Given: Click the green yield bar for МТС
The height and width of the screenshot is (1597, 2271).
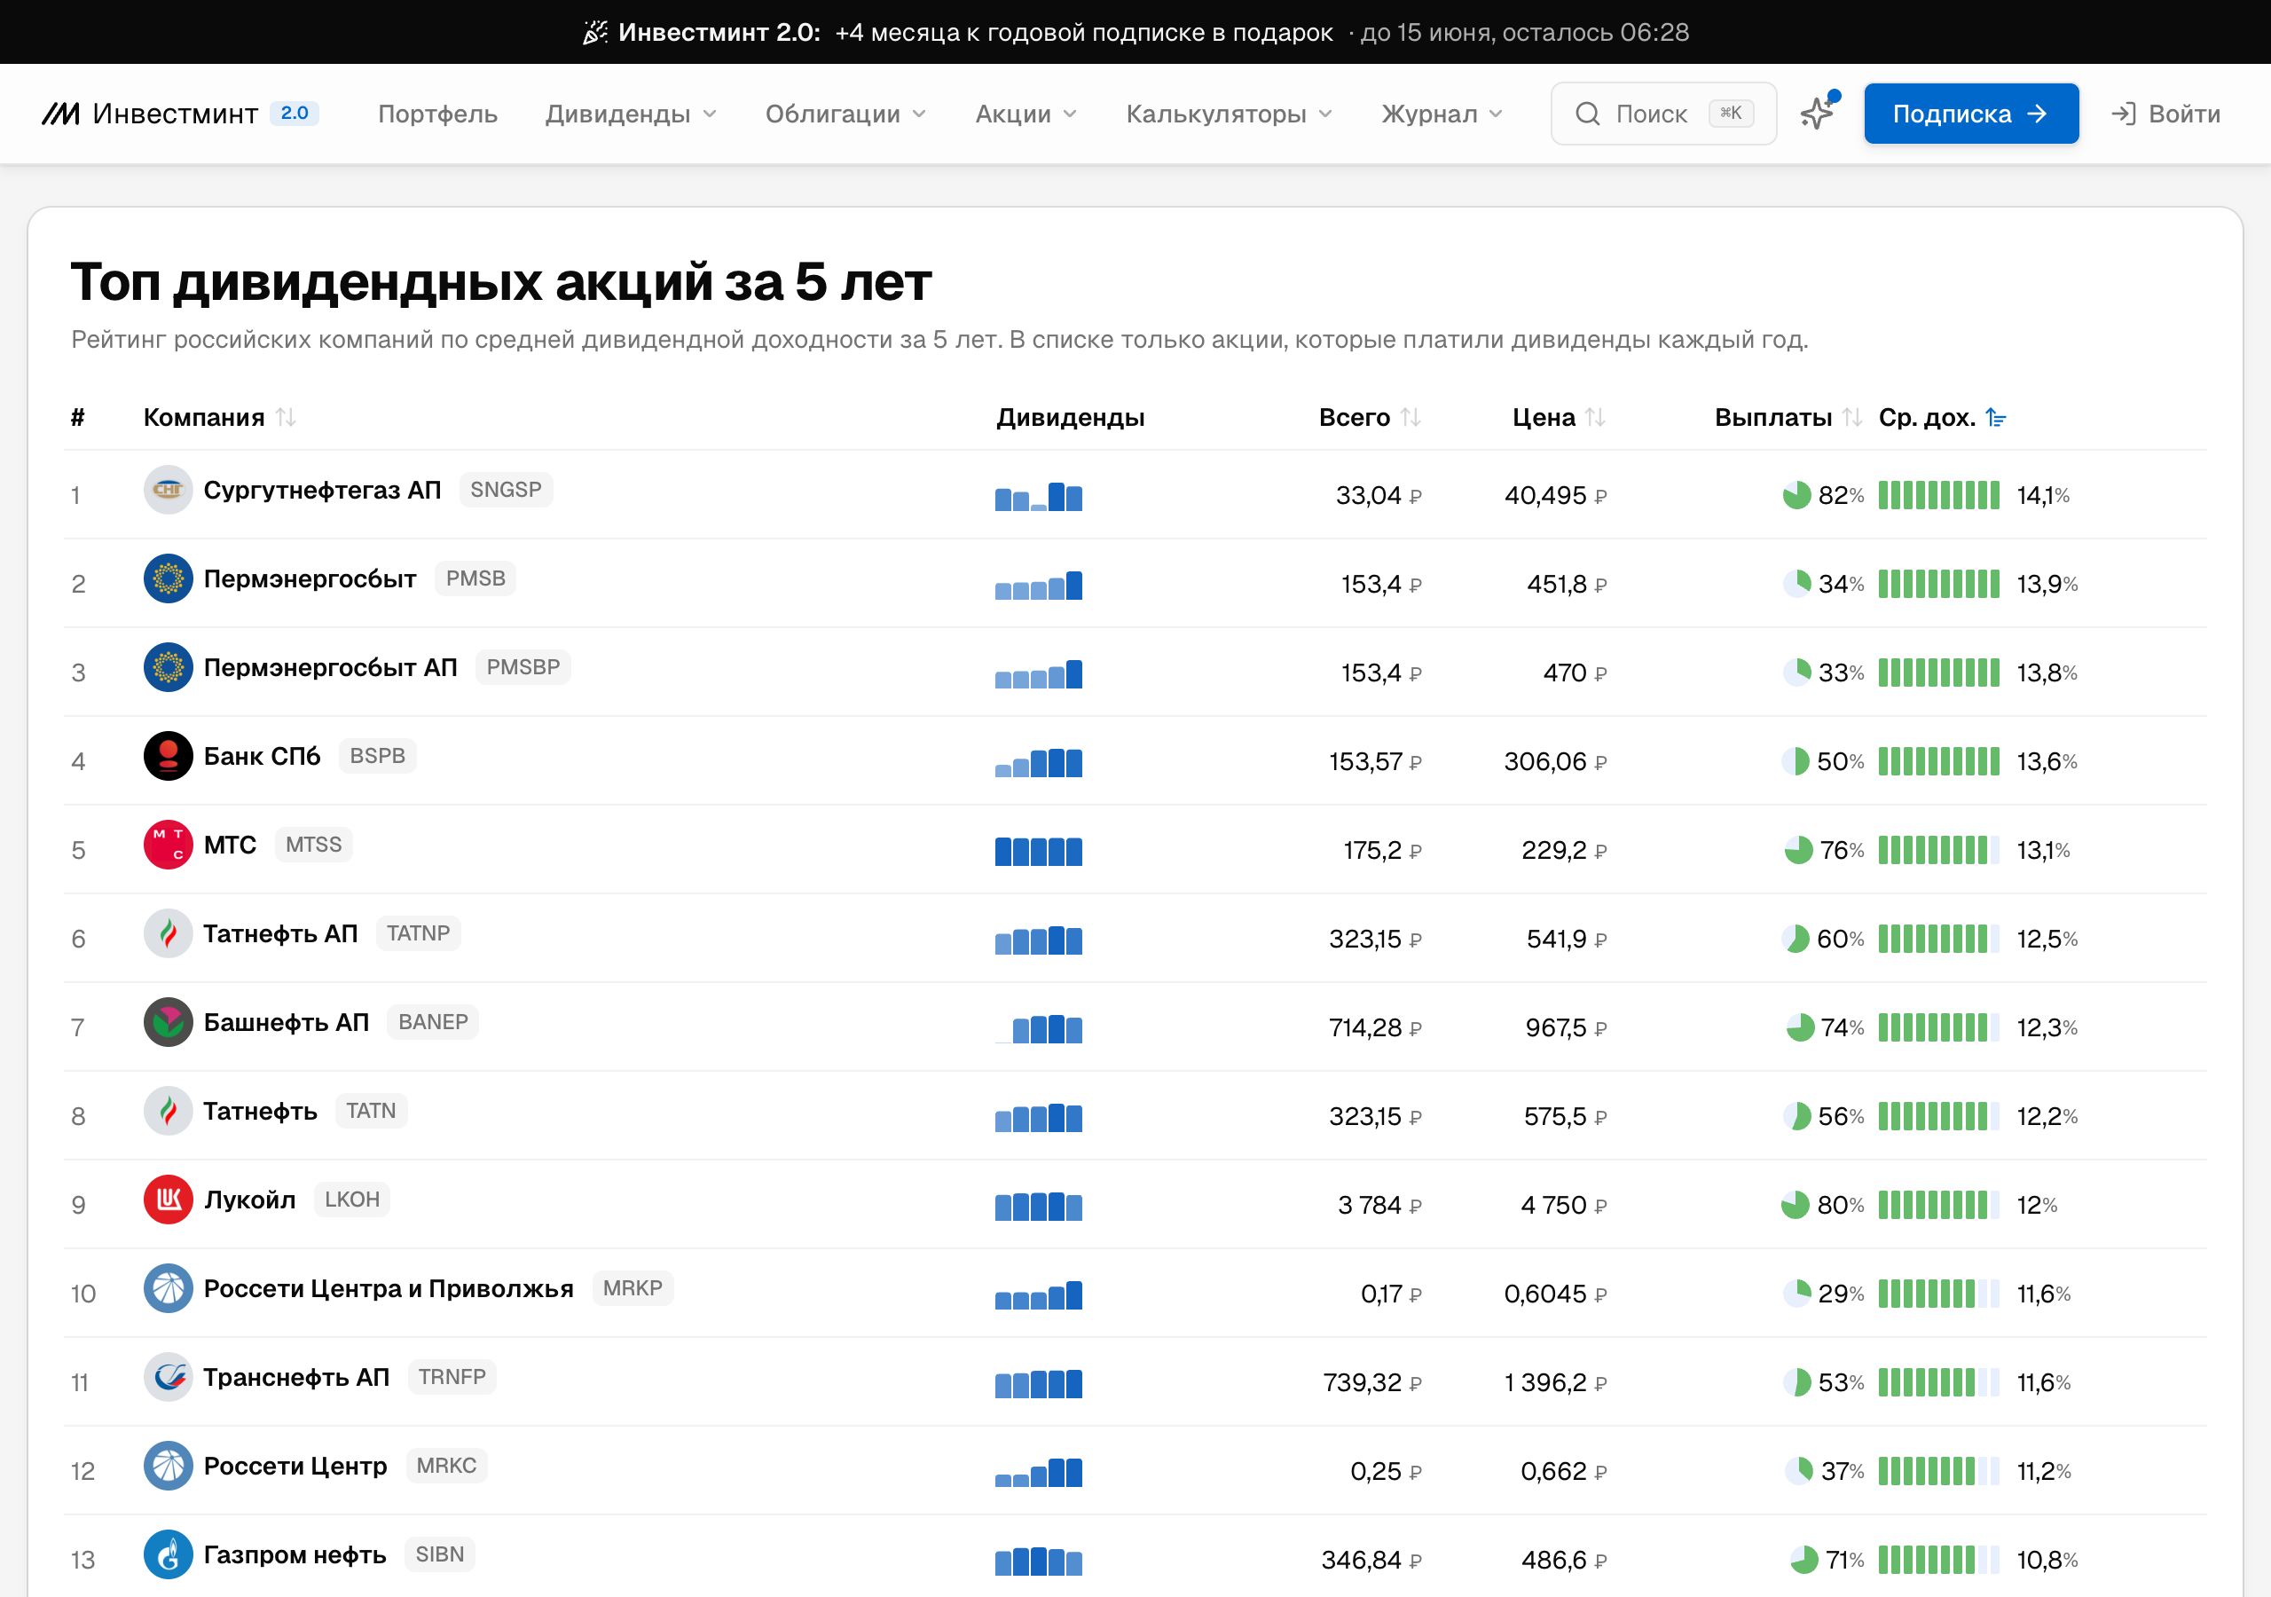Looking at the screenshot, I should pyautogui.click(x=1938, y=850).
